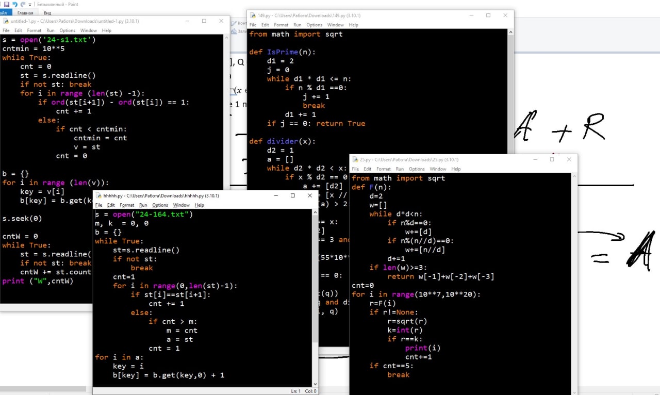The image size is (660, 395).
Task: Switch to the Главная tab in Paint
Action: pos(25,13)
